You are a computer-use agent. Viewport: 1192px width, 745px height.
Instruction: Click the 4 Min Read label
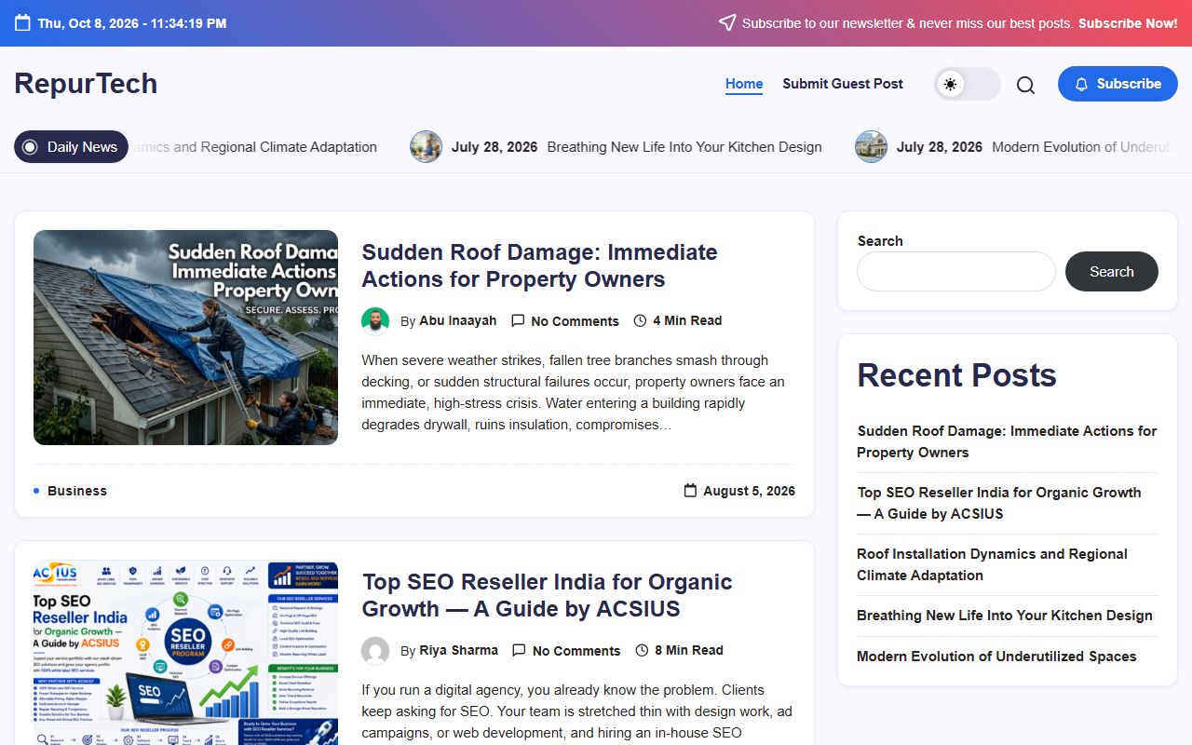687,321
